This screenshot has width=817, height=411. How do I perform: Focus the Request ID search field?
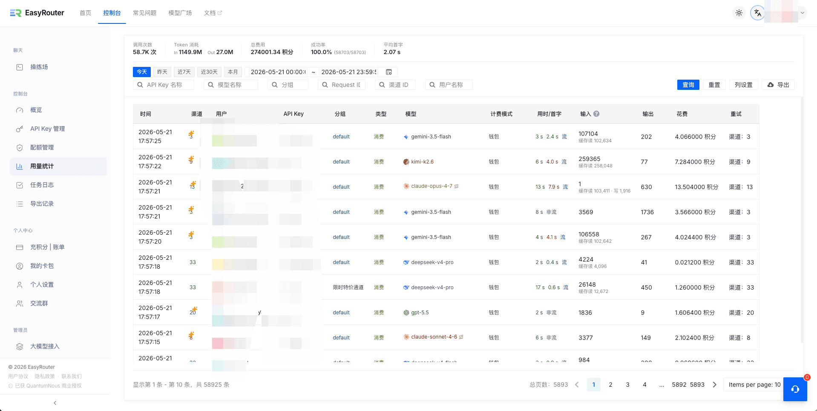(342, 85)
